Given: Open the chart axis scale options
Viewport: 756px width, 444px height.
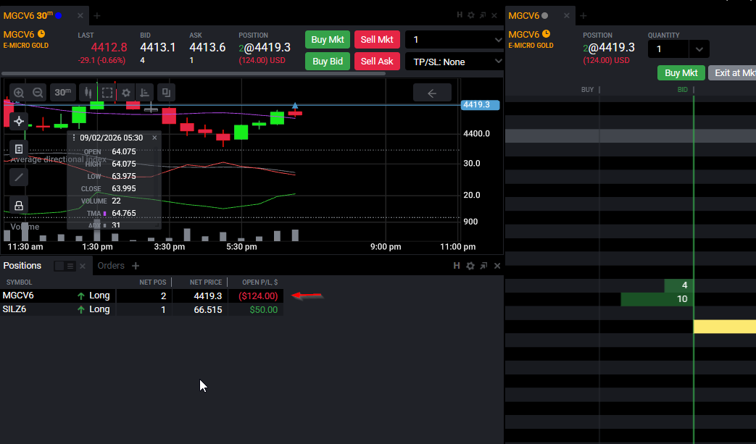Looking at the screenshot, I should point(145,93).
